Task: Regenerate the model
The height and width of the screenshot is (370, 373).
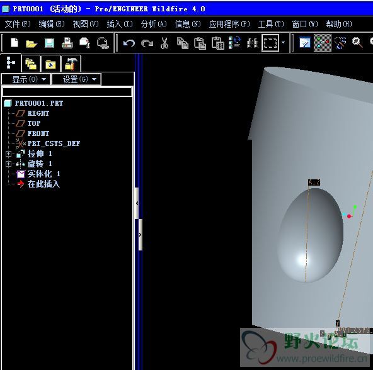Action: pyautogui.click(x=235, y=43)
